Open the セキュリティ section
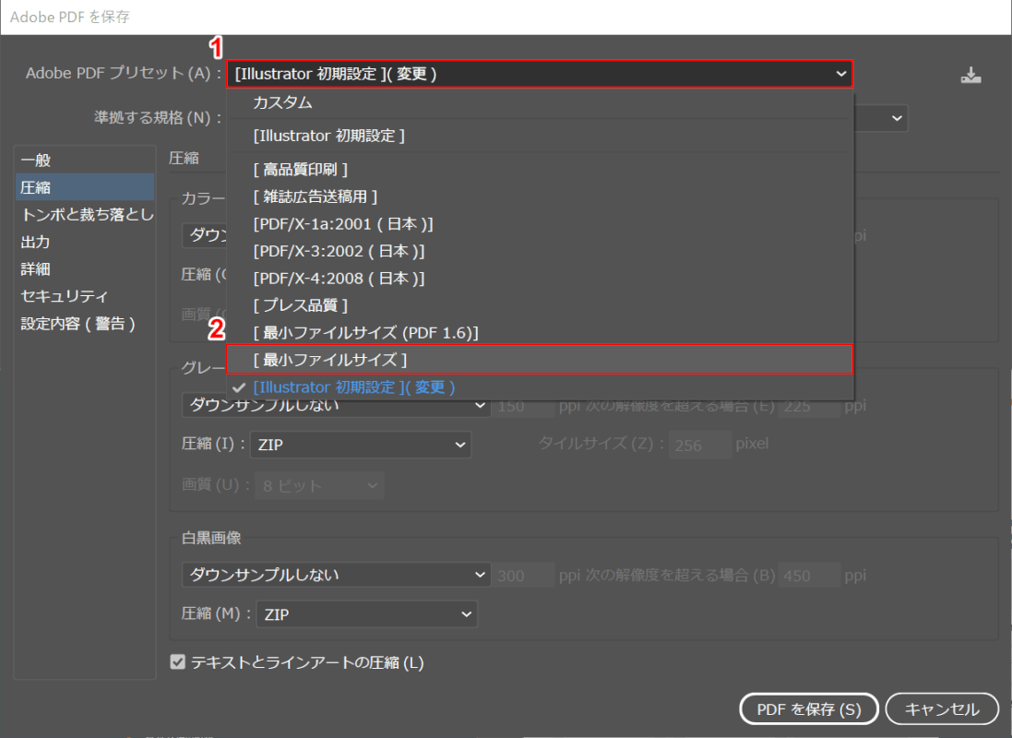This screenshot has width=1012, height=738. click(85, 296)
